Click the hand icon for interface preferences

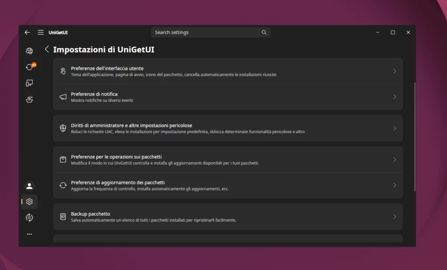[x=63, y=71]
